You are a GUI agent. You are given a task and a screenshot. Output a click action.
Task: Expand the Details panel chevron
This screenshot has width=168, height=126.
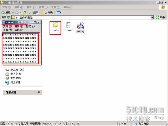coord(39,92)
